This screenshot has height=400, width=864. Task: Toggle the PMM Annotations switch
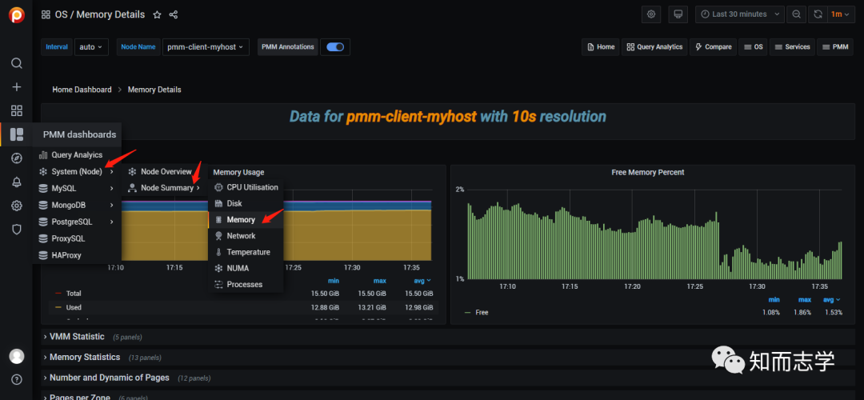point(336,47)
